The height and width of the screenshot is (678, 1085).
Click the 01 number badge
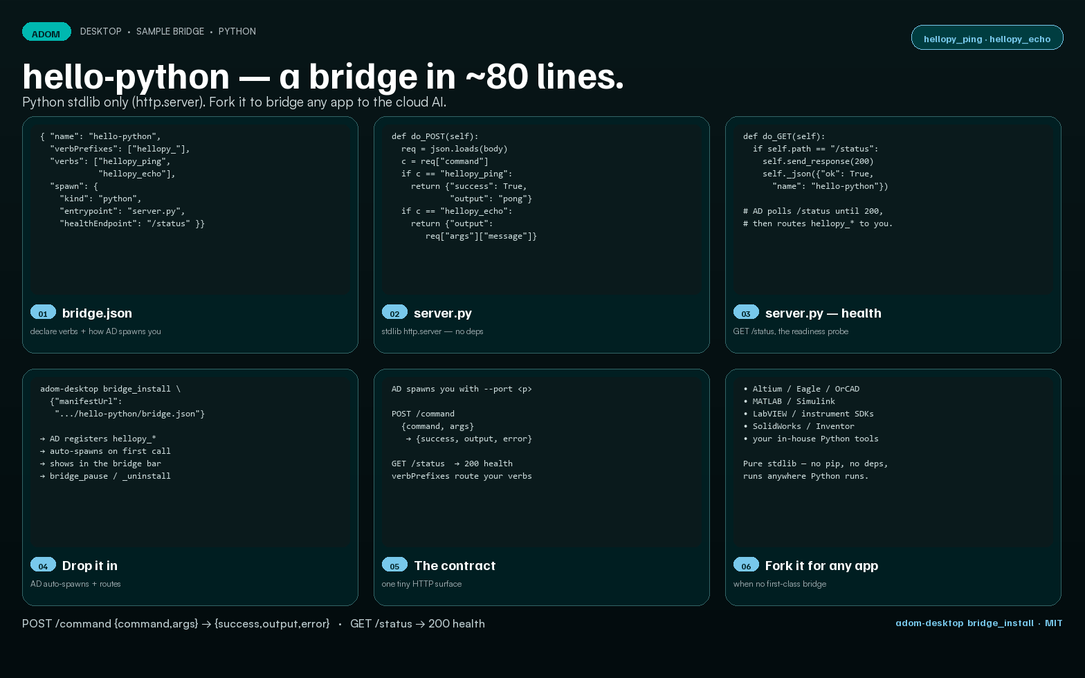coord(43,313)
